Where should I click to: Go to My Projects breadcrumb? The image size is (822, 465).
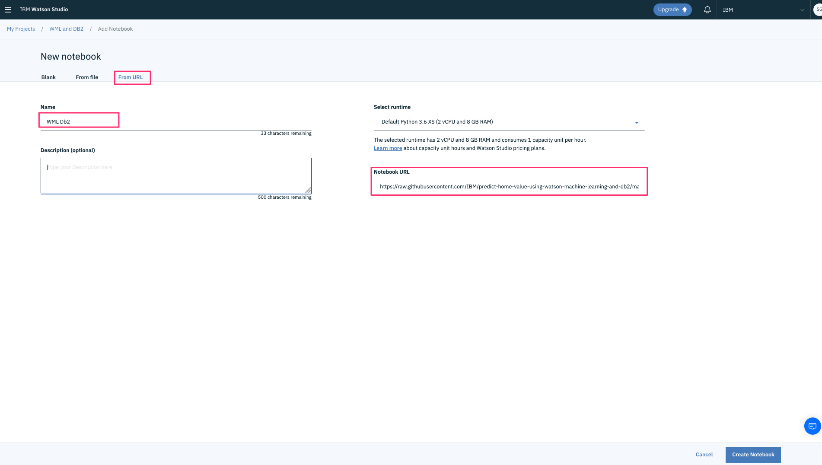click(21, 29)
